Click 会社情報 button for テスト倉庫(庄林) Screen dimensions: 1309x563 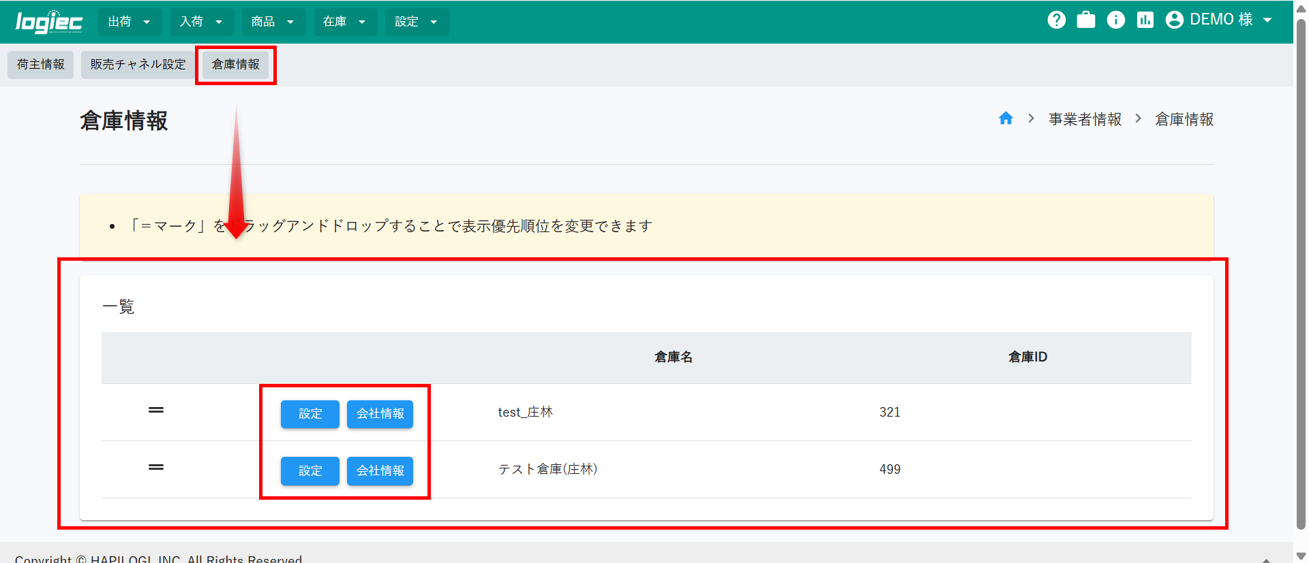[380, 471]
